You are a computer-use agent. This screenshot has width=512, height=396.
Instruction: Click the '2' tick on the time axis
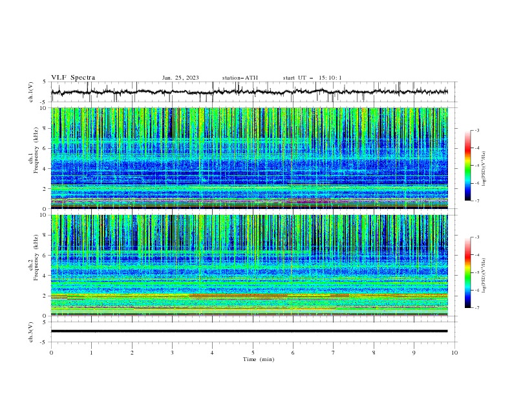click(132, 353)
